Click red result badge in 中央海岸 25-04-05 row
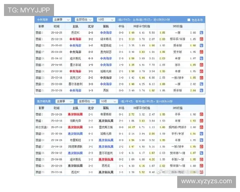 tap(202, 65)
